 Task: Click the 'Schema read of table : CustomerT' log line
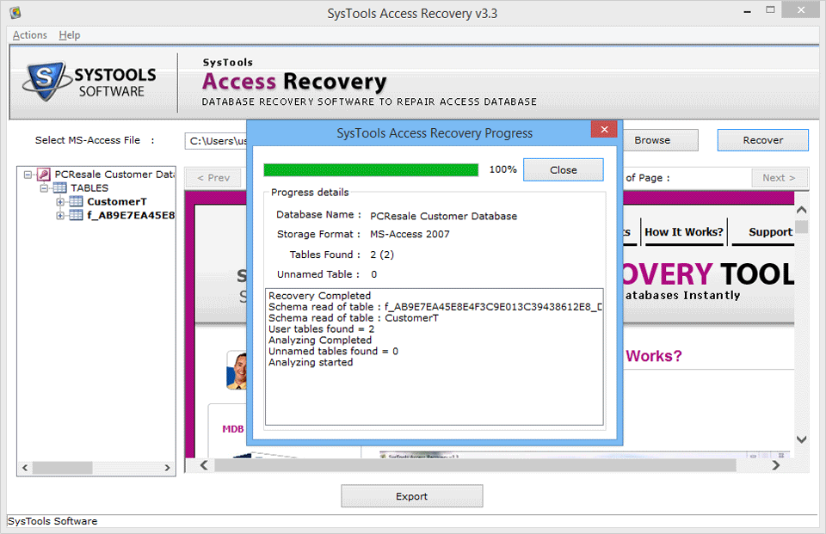pos(354,318)
